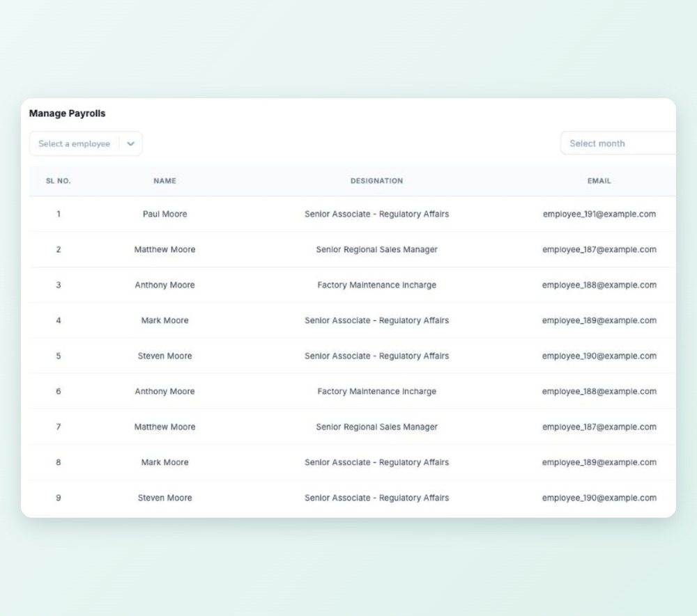Click serial number 8 cell
Viewport: 697px width, 616px height.
[59, 462]
